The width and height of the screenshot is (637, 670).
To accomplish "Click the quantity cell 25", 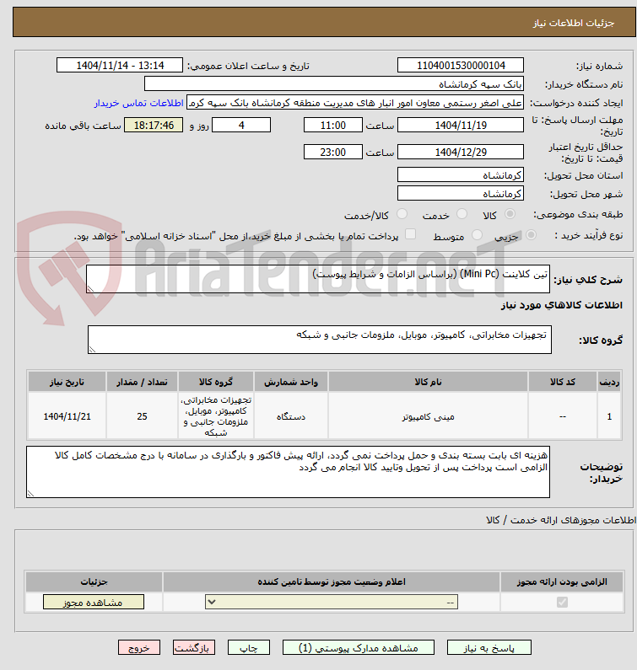I will pyautogui.click(x=142, y=416).
